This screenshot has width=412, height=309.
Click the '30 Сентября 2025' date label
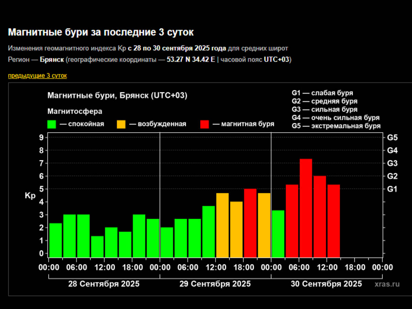tap(326, 284)
